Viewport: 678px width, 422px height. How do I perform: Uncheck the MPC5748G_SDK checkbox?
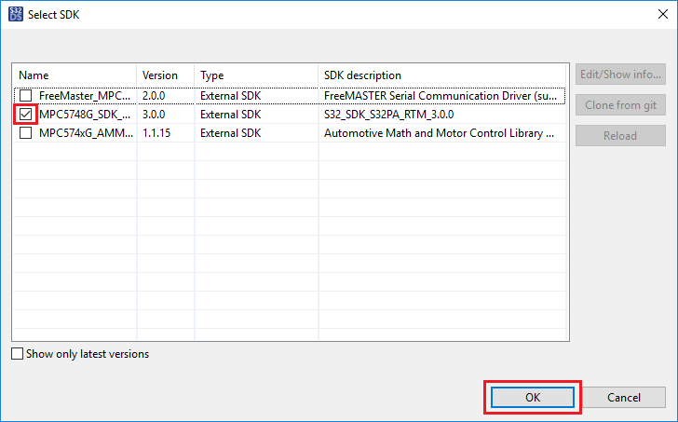point(26,115)
